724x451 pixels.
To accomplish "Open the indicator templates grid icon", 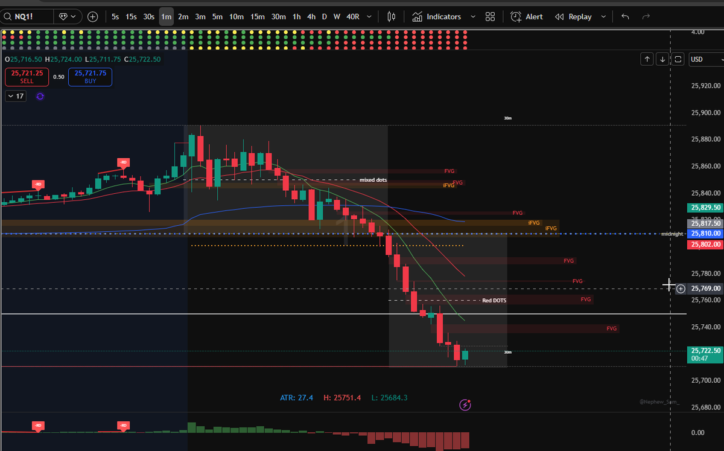I will pos(490,17).
